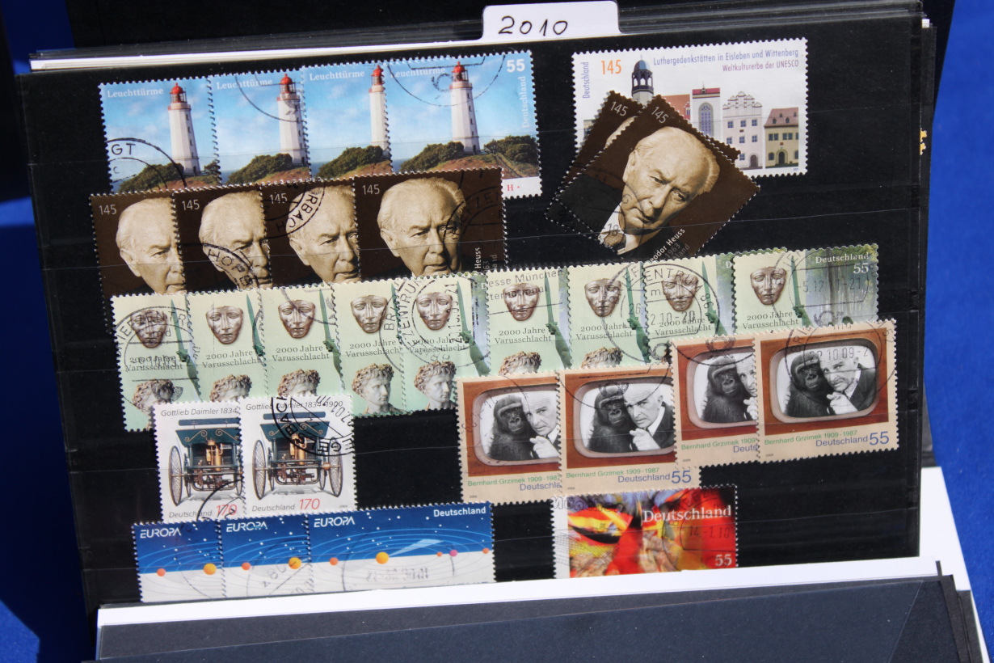Select the colorful red Deutschland 55 stamp
The height and width of the screenshot is (663, 994).
(647, 534)
